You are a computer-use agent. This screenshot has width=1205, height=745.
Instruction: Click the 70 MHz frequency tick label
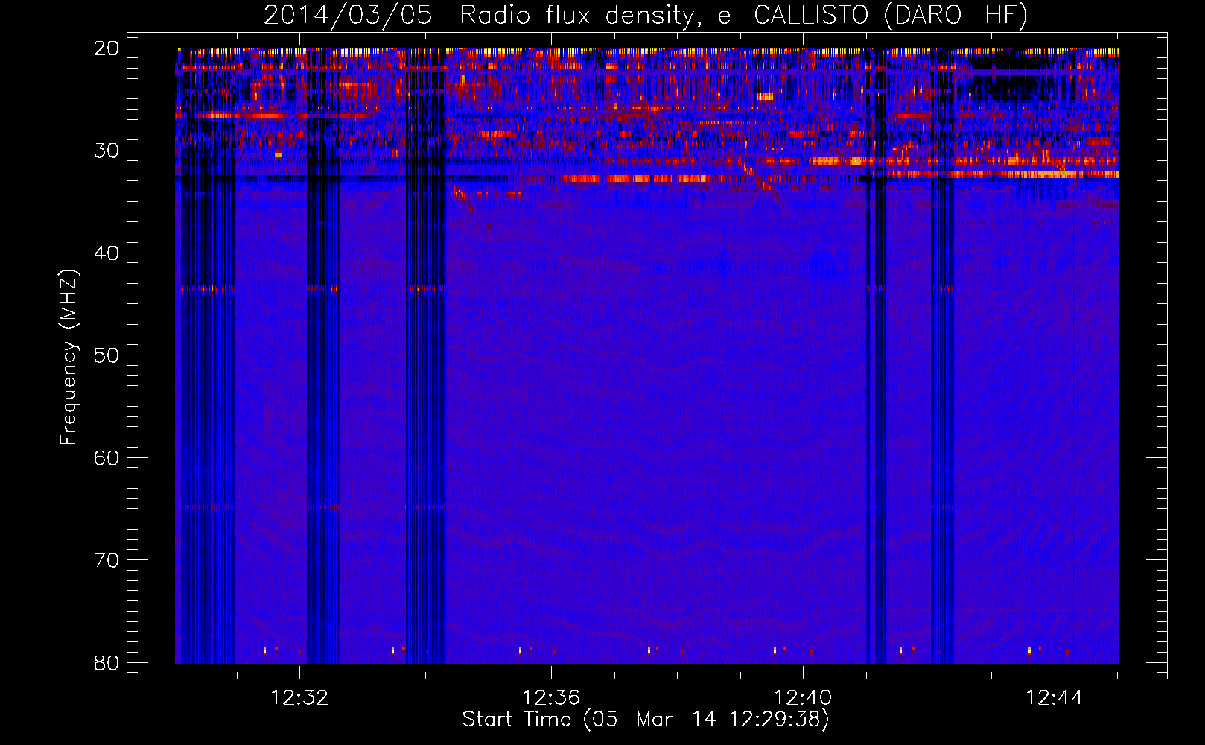pyautogui.click(x=106, y=560)
